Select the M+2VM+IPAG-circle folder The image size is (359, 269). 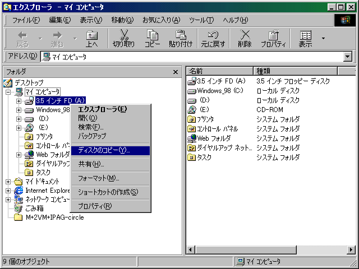[55, 217]
